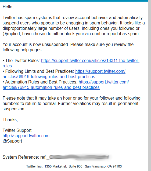Click the "@replied" word in first paragraph
Image resolution: width=151 pixels, height=171 pixels.
pyautogui.click(x=11, y=34)
